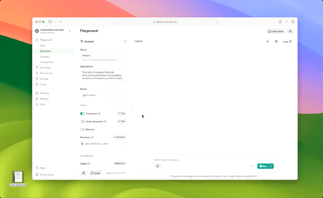
Task: Expand the Organization overview dropdown
Action: [70, 31]
